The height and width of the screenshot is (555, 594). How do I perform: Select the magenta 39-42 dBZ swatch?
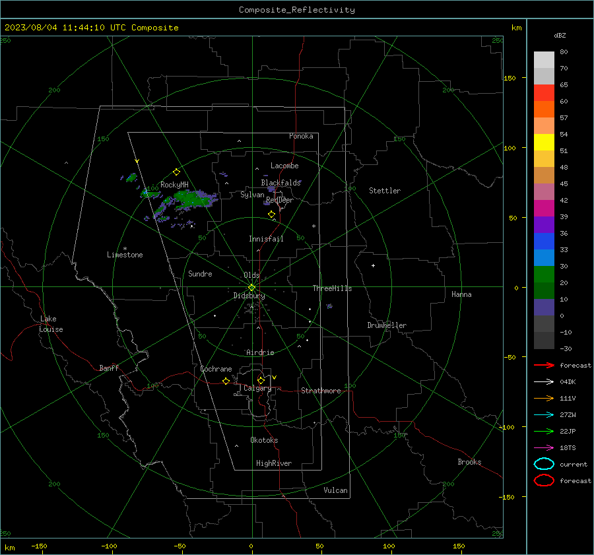click(544, 209)
